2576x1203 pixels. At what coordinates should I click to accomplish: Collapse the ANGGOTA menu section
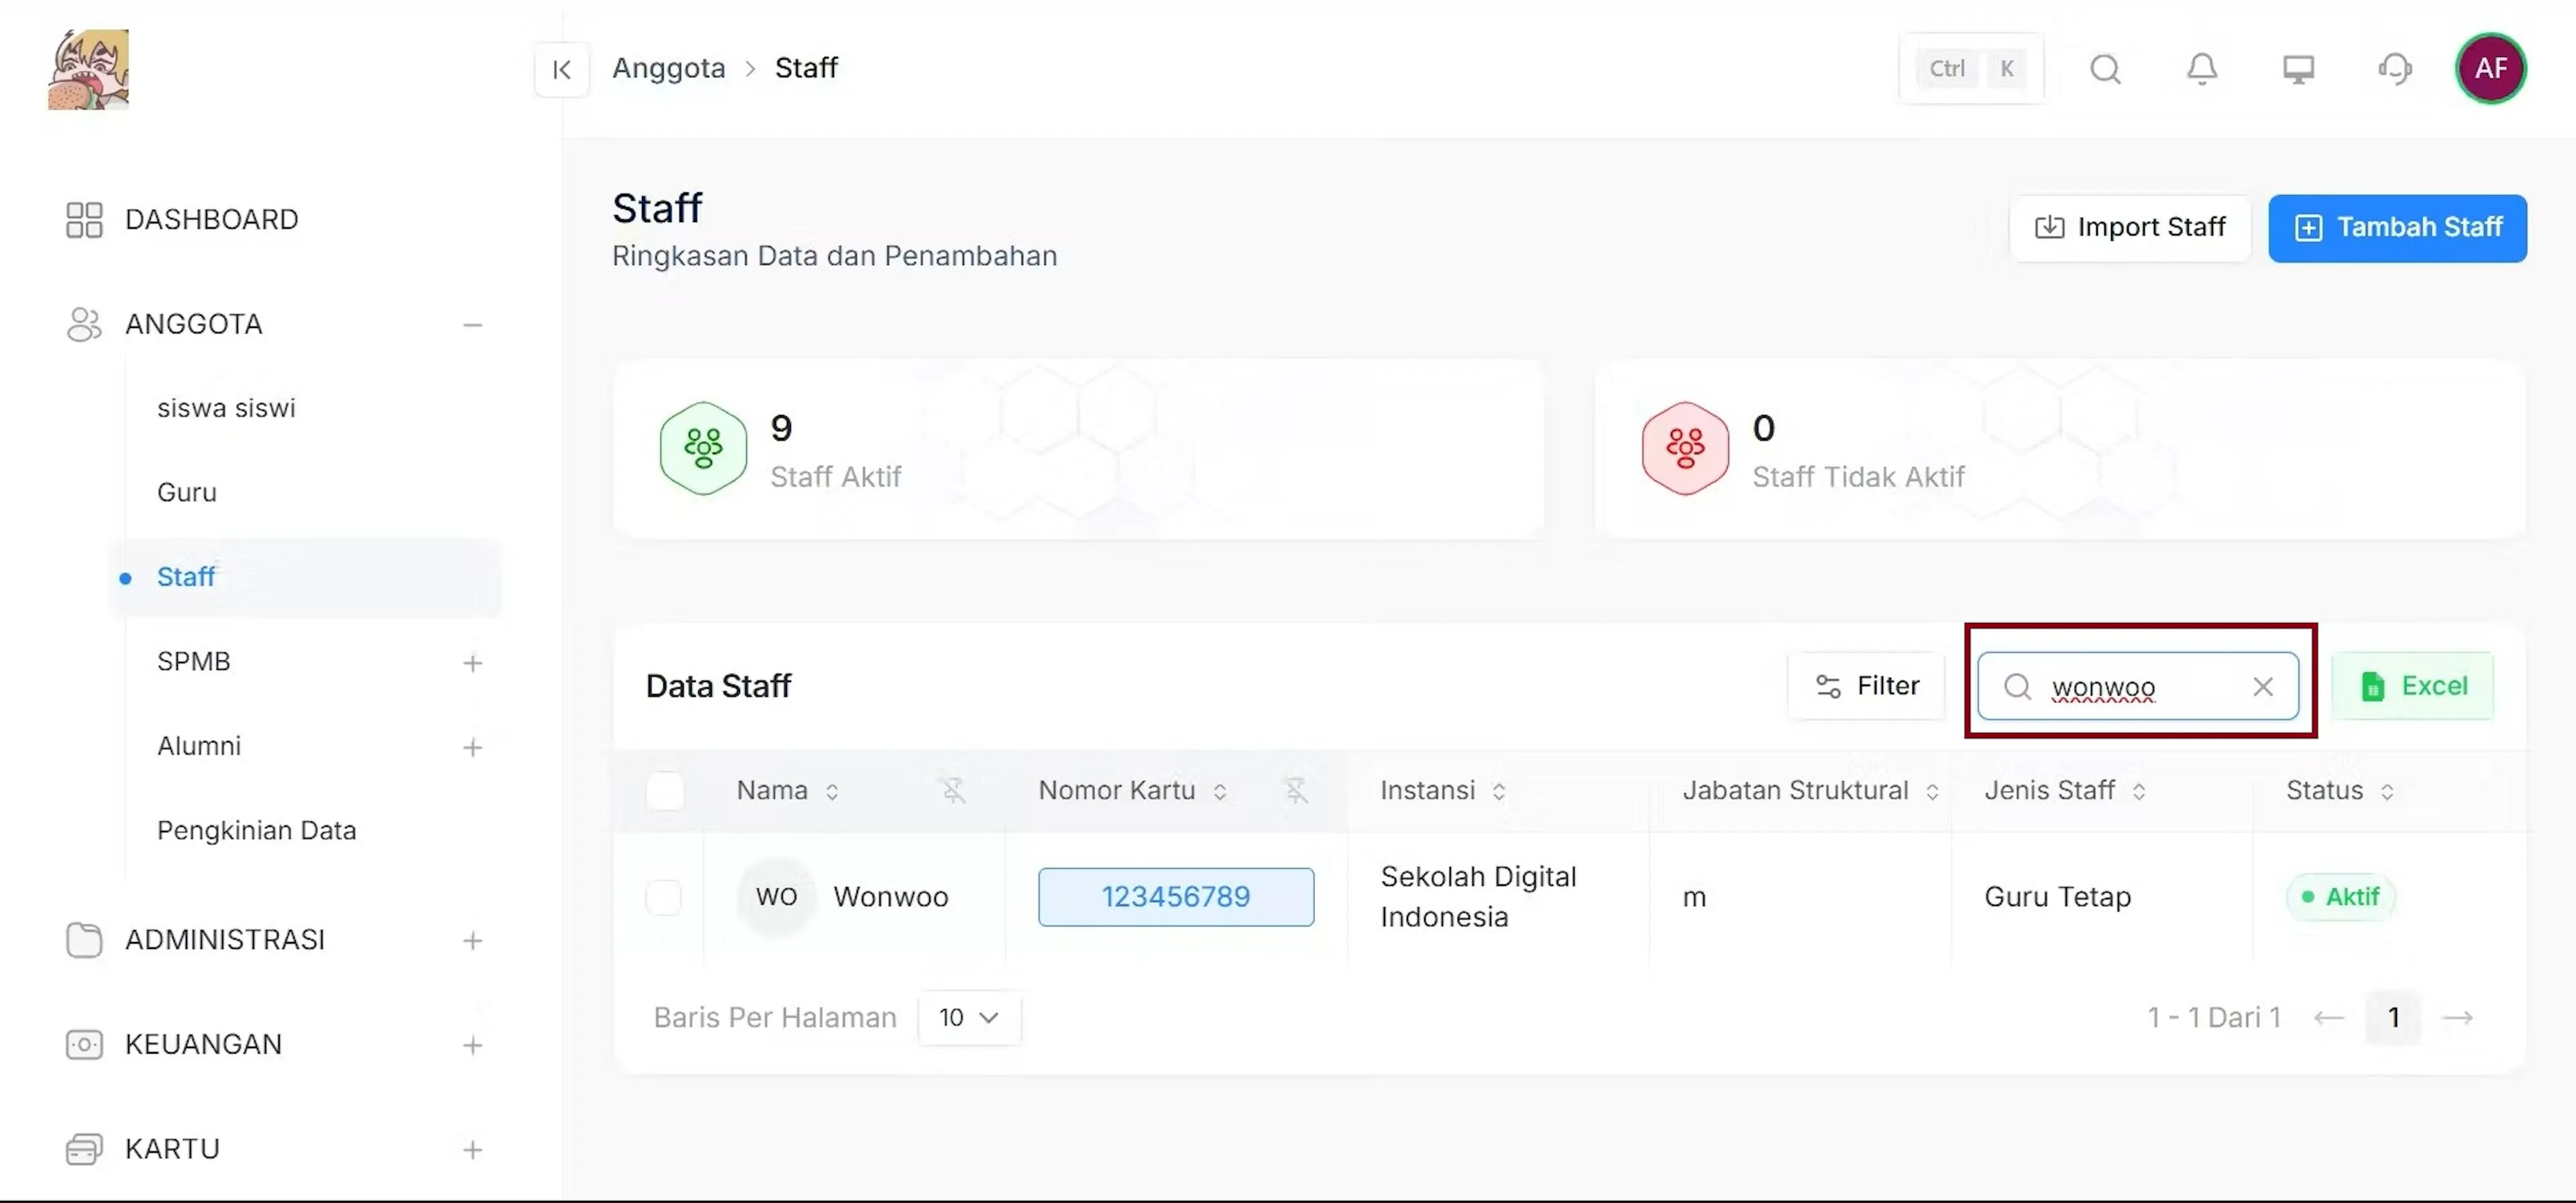[472, 325]
